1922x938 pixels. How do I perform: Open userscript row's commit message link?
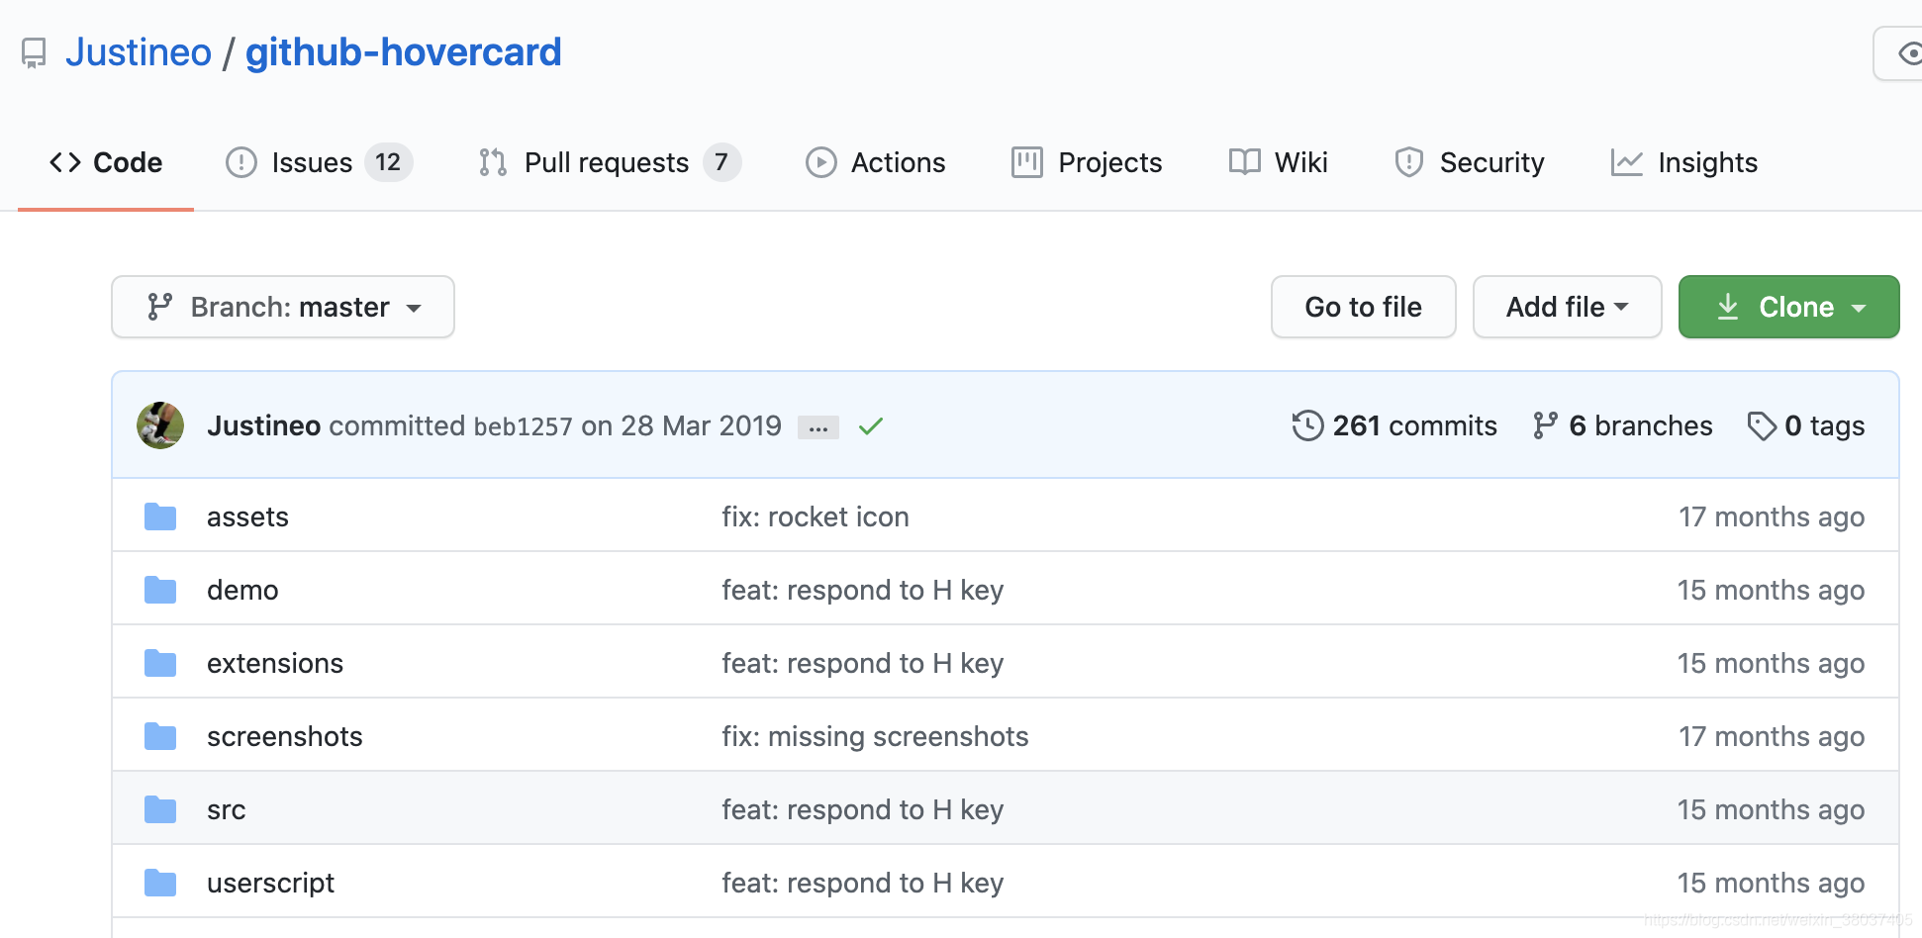(863, 883)
